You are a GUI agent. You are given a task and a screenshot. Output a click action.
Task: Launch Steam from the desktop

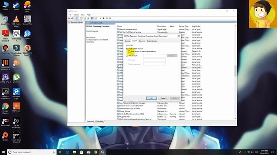(16, 6)
